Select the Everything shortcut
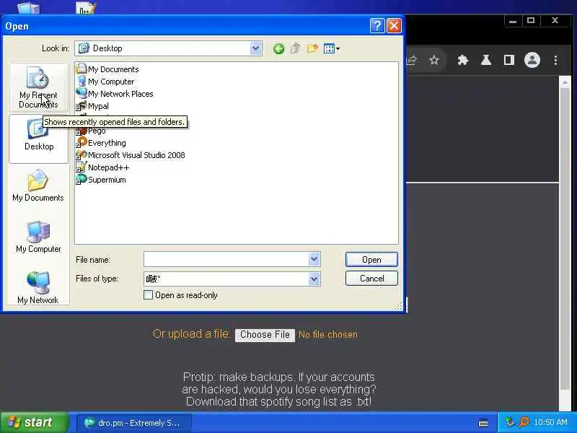The height and width of the screenshot is (433, 577). [x=101, y=143]
